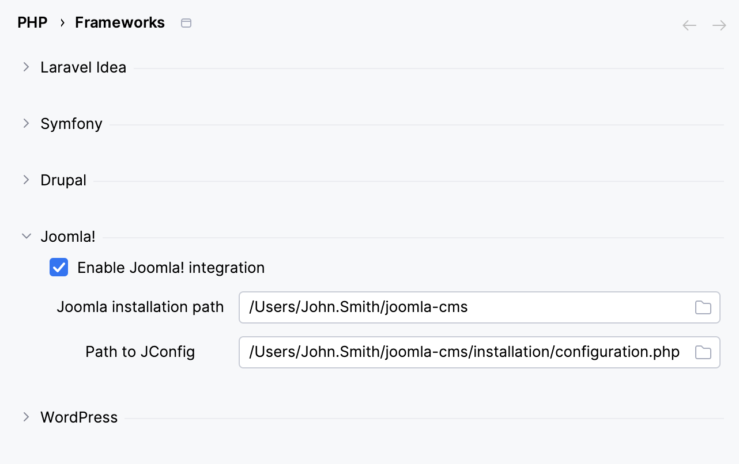
Task: Click the forward navigation arrow
Action: (x=718, y=25)
